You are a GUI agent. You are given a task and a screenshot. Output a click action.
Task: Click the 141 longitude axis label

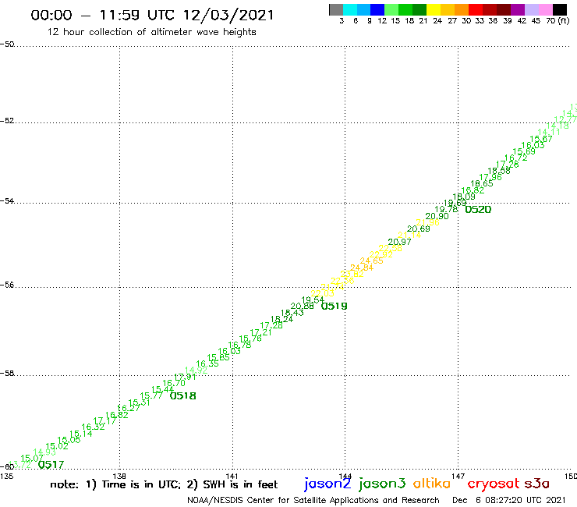point(232,477)
